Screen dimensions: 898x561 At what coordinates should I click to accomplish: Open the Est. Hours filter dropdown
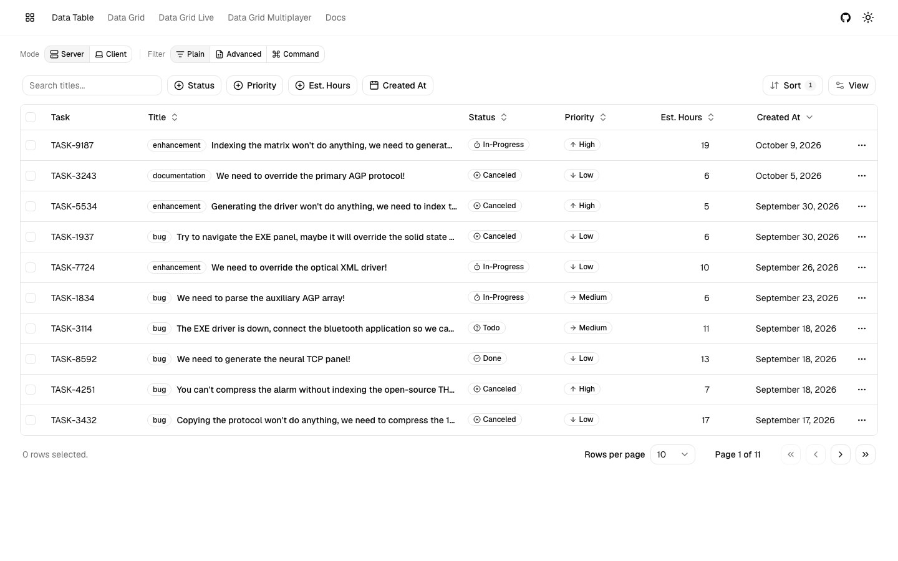[x=322, y=85]
